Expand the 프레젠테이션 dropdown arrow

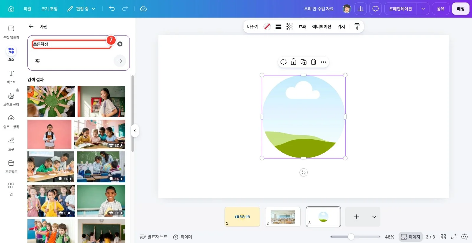click(423, 9)
